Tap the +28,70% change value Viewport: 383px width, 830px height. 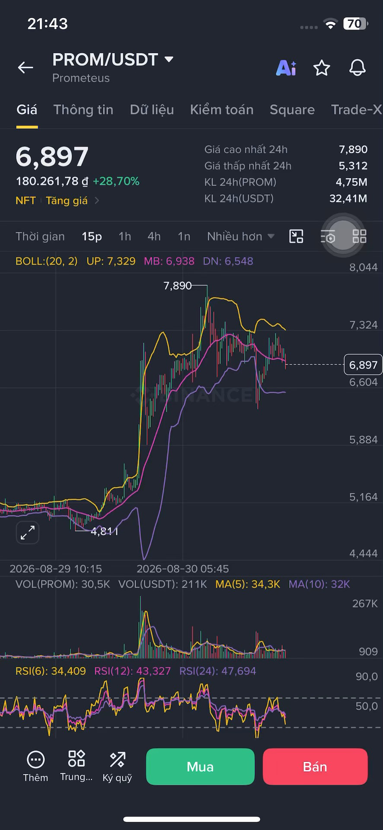coord(116,181)
